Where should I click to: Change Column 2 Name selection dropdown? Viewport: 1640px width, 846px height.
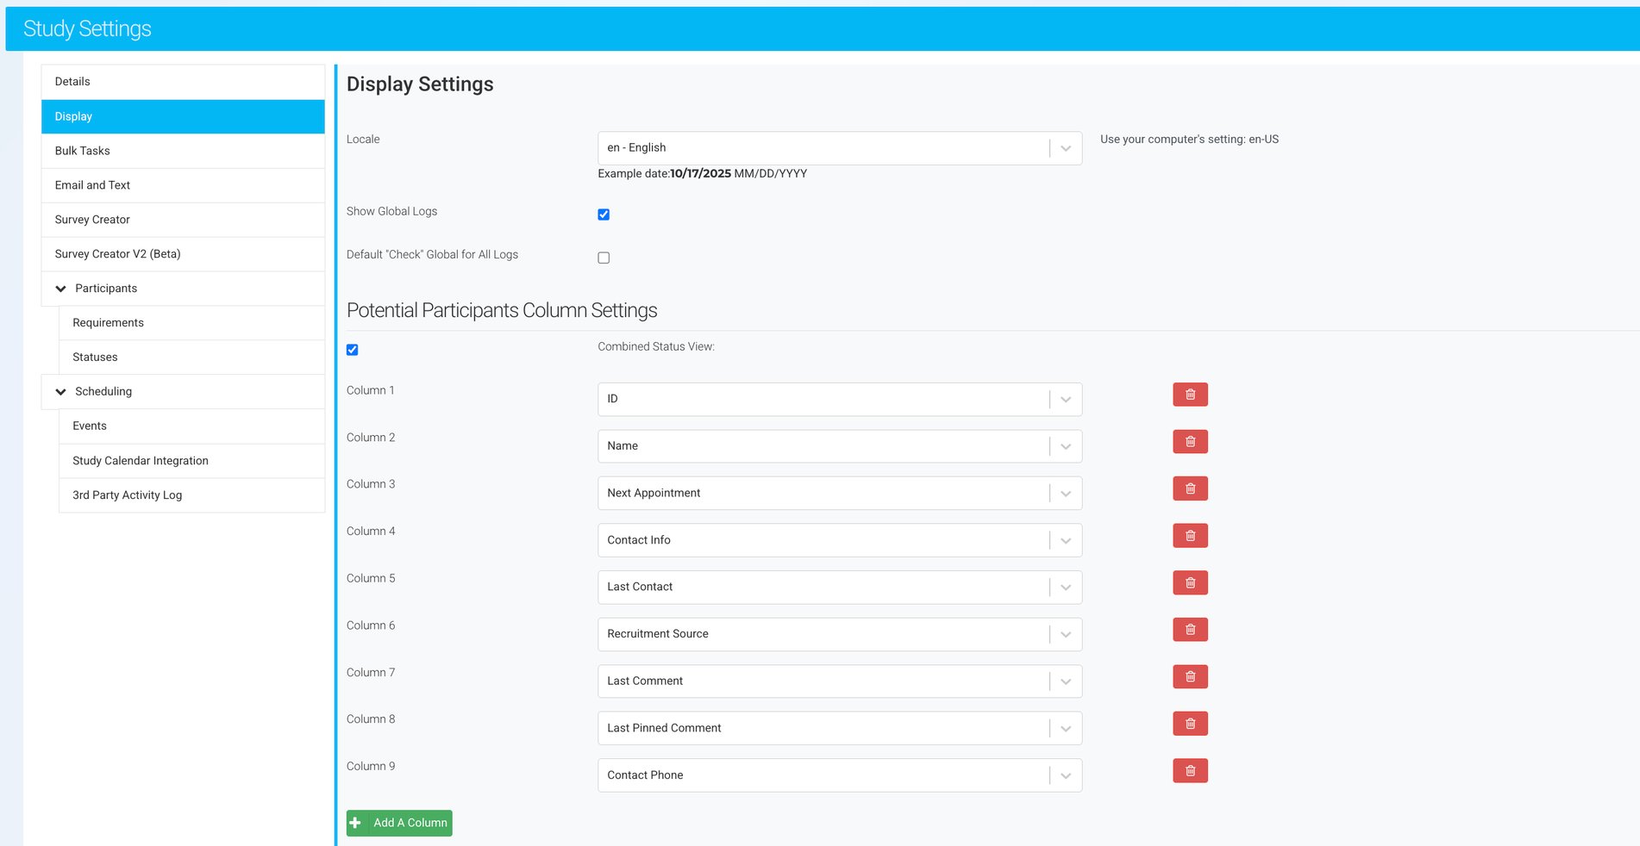click(840, 446)
